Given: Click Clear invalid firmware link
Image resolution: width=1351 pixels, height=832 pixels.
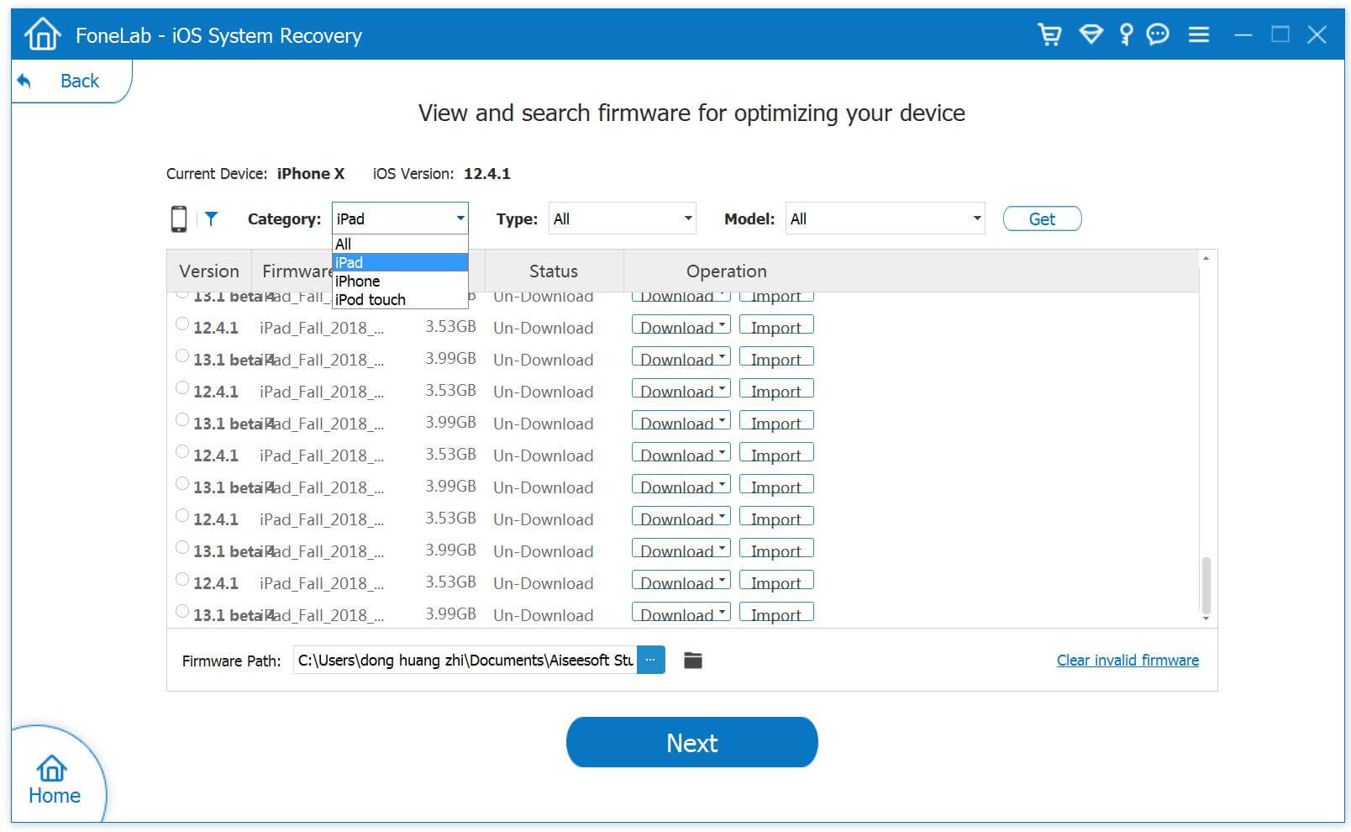Looking at the screenshot, I should tap(1128, 661).
